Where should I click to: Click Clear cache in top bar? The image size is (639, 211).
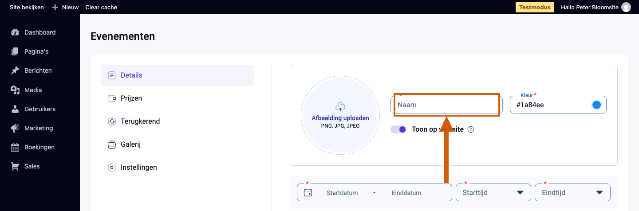pyautogui.click(x=101, y=7)
